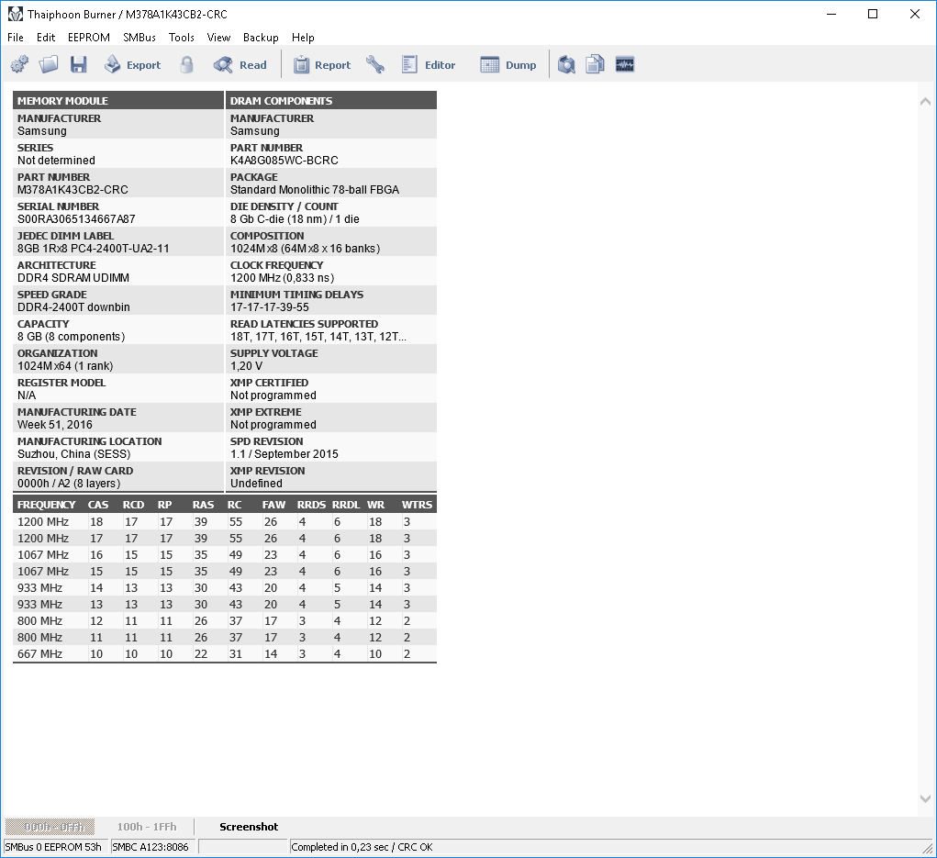Click the Thaiphoon Burner title bar app icon
937x858 pixels.
tap(16, 14)
